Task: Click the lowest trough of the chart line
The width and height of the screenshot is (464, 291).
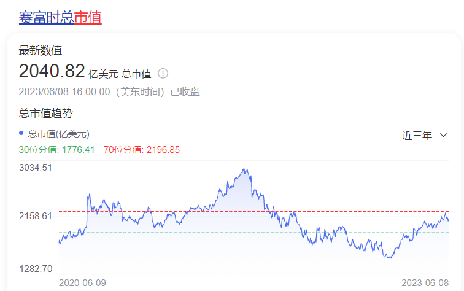Action: click(x=389, y=257)
